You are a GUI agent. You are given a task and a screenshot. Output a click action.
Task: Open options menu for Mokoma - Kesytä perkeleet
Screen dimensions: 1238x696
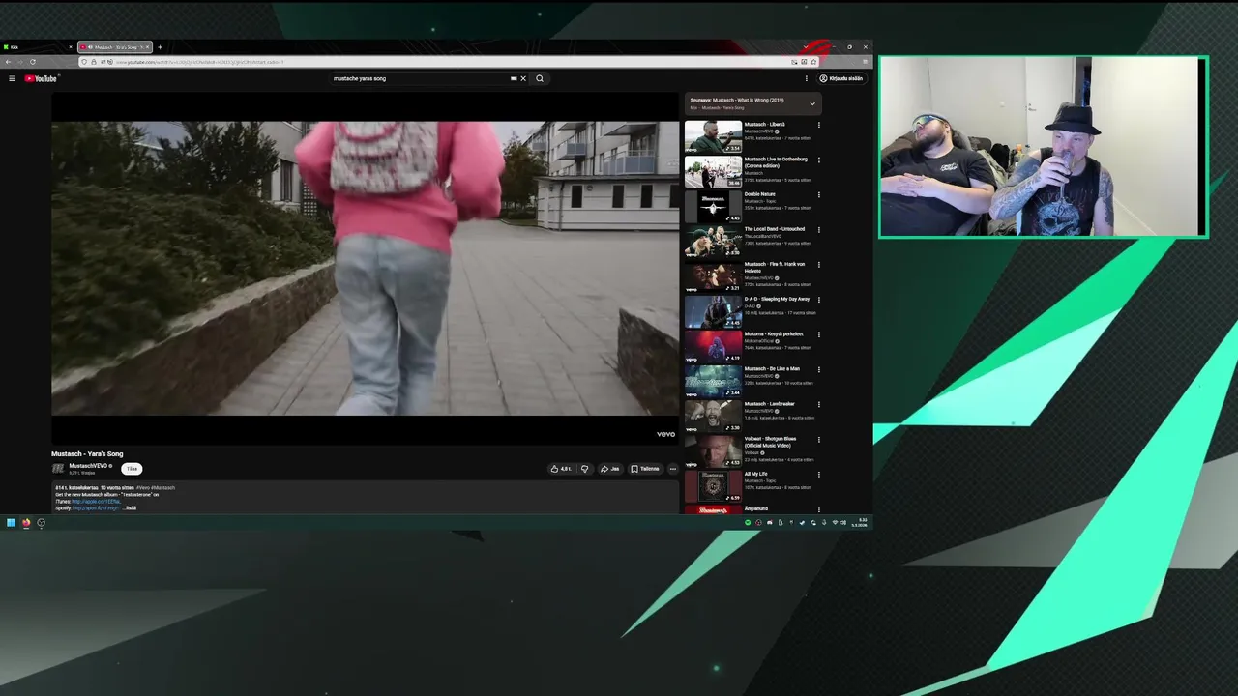(818, 334)
